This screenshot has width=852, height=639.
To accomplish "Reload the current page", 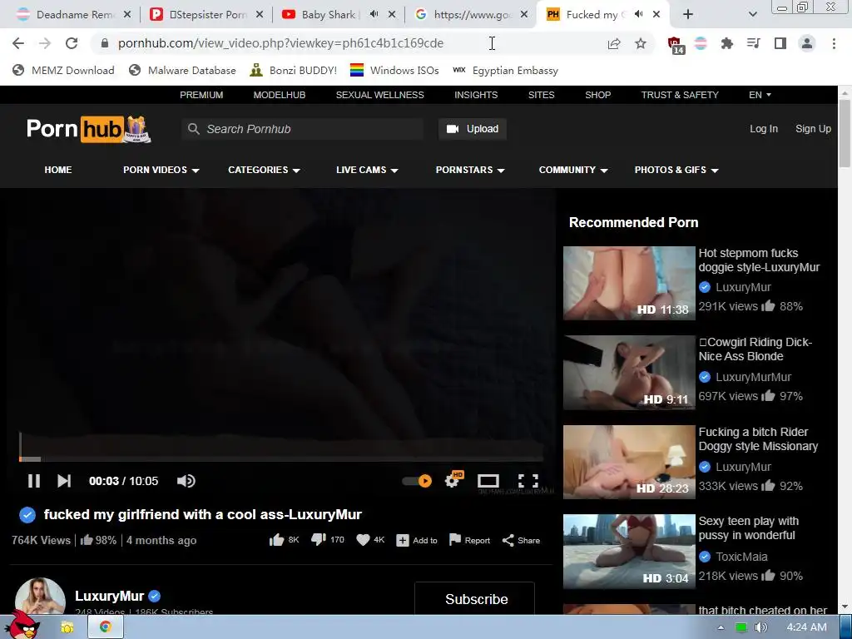I will tap(72, 43).
